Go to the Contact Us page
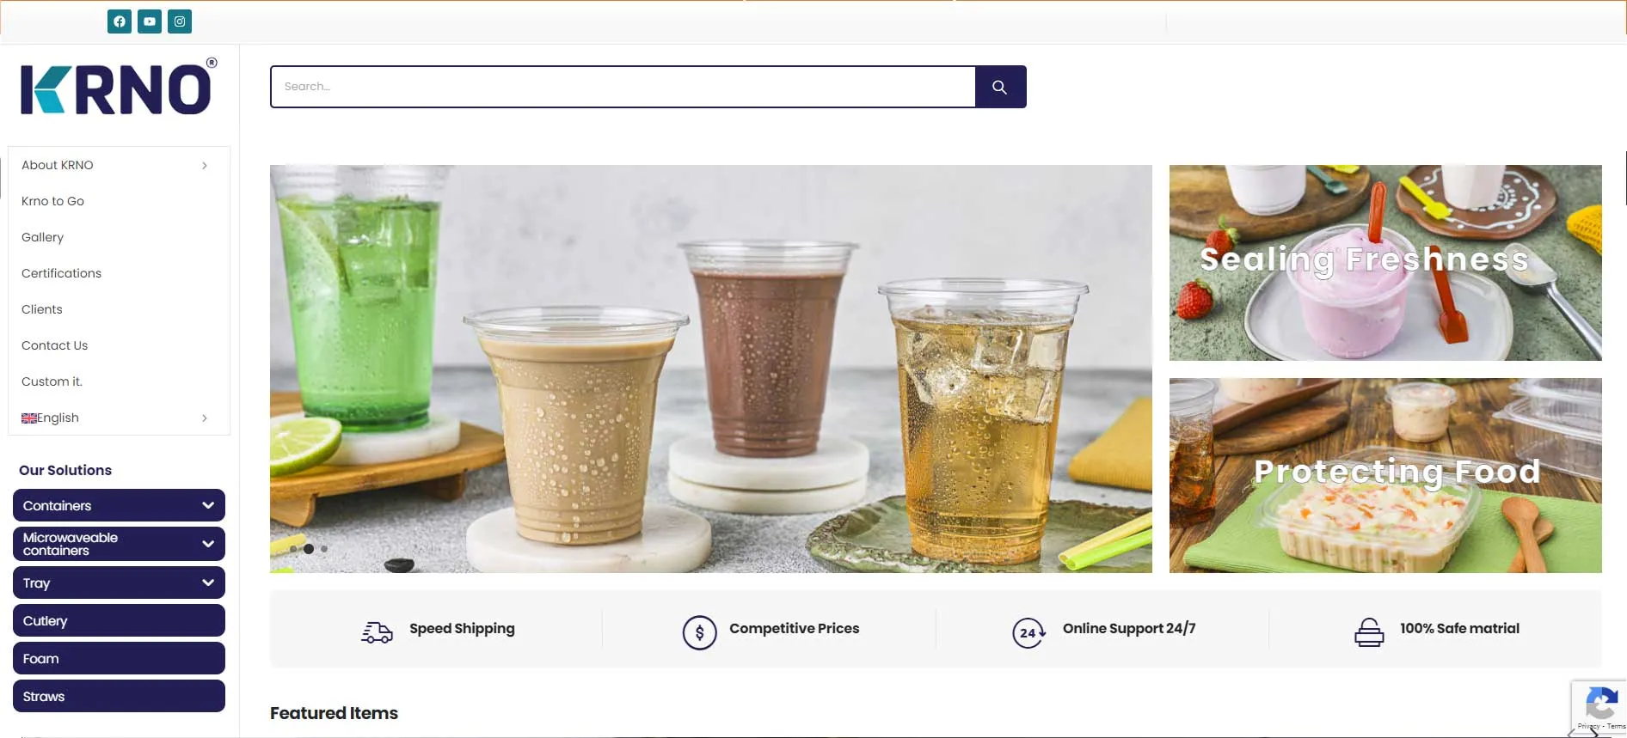 click(x=54, y=345)
